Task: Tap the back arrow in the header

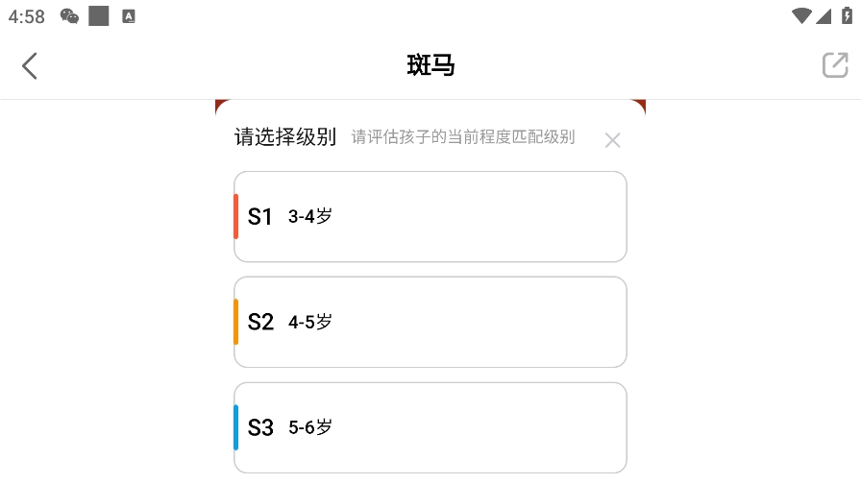Action: (x=30, y=65)
